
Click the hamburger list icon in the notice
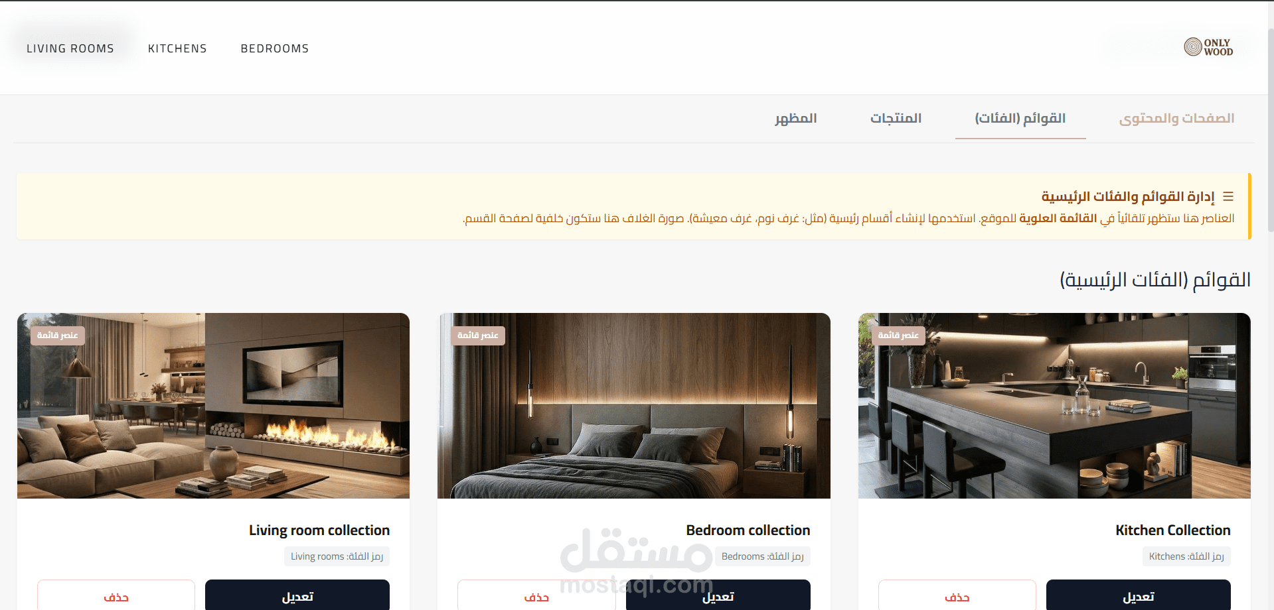tap(1228, 197)
